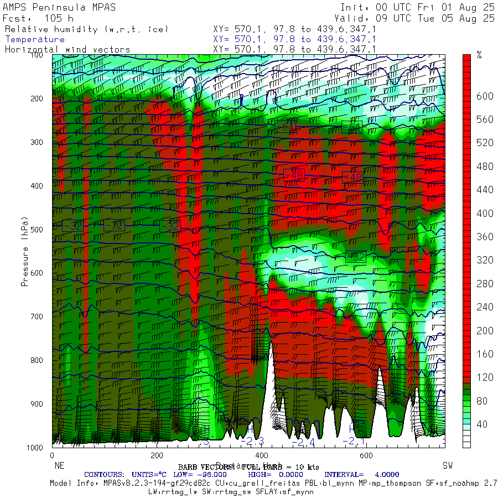Click the "-2.1" surface temperature high label
This screenshot has height=498, width=498.
(x=354, y=441)
